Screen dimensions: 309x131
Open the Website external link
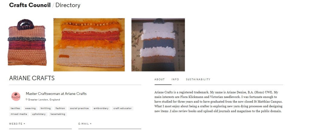click(x=17, y=124)
